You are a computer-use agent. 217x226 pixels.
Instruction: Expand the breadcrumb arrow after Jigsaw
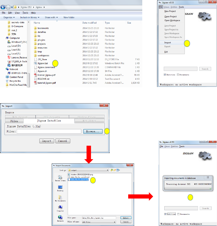coord(44,7)
